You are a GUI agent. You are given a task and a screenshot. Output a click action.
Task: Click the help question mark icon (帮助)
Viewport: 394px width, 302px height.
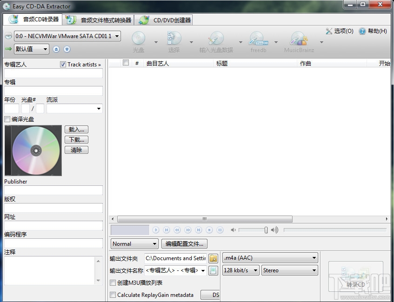pyautogui.click(x=362, y=31)
